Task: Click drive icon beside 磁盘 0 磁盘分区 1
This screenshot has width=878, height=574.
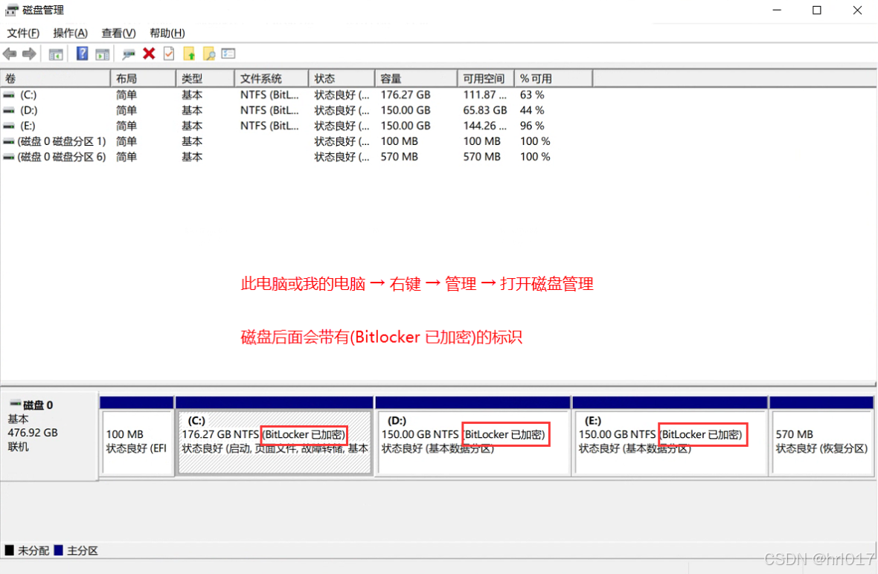Action: pyautogui.click(x=9, y=141)
